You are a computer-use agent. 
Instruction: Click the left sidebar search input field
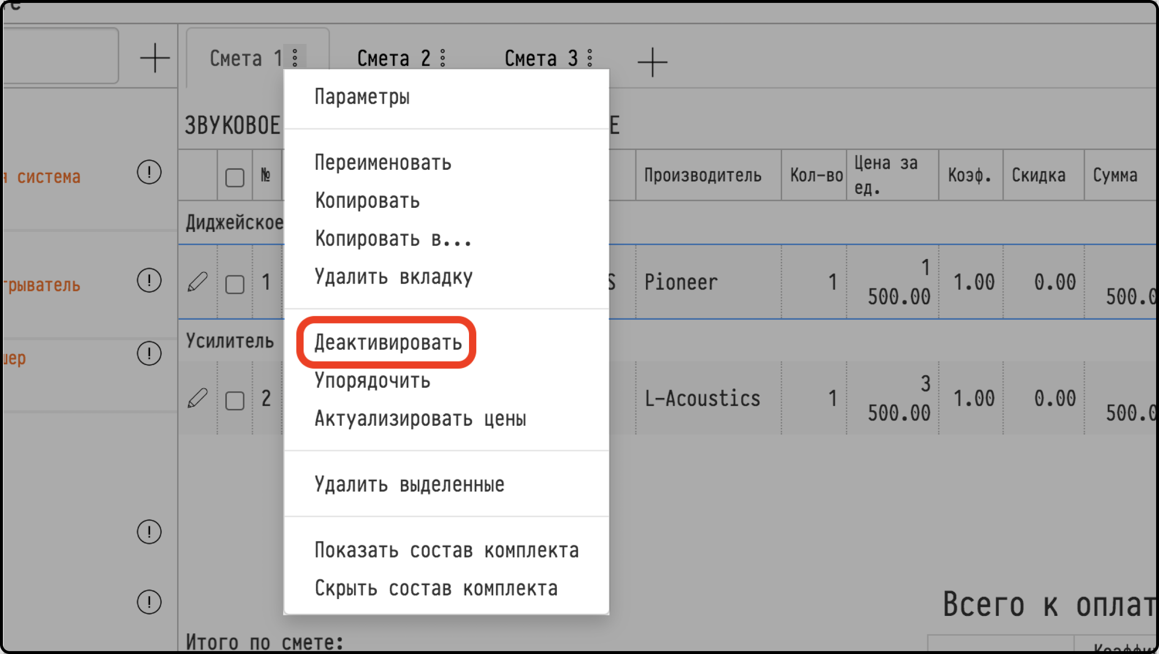(x=60, y=55)
